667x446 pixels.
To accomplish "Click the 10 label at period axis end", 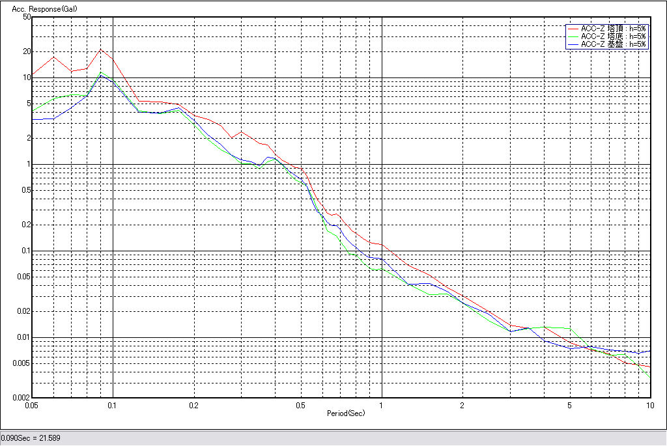I will pyautogui.click(x=649, y=405).
